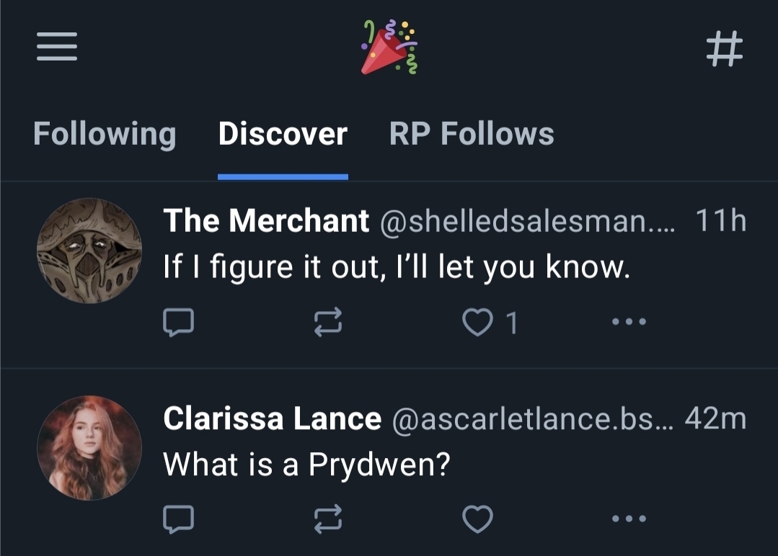The width and height of the screenshot is (778, 556).
Task: Reply to The Merchant's post
Action: [177, 323]
